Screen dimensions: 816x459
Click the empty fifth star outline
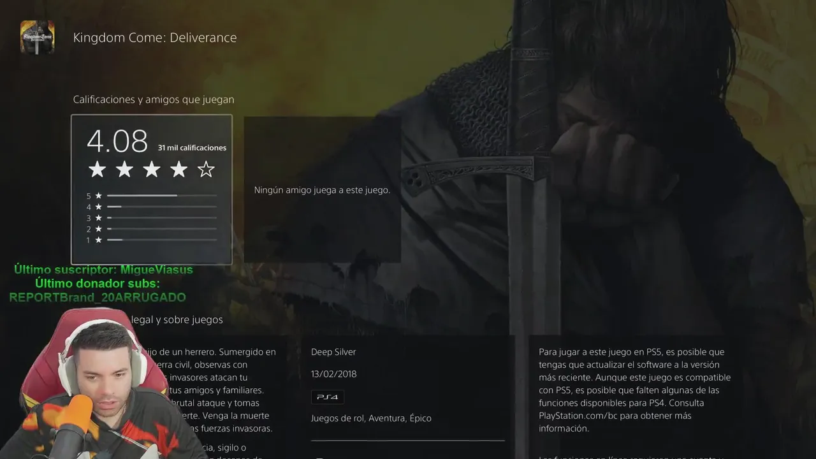point(206,170)
